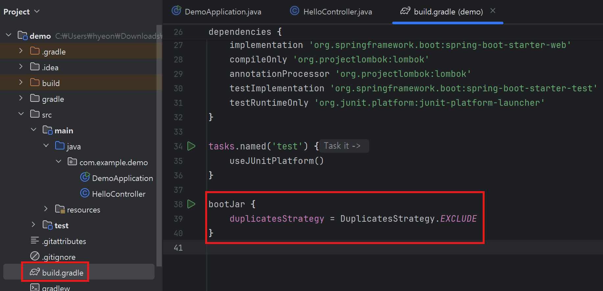
Task: Click the project path text beside demo
Action: coord(109,36)
